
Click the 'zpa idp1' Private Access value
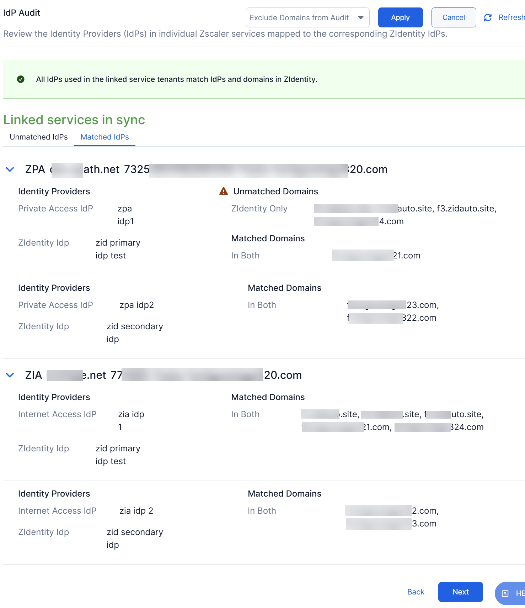pyautogui.click(x=126, y=215)
